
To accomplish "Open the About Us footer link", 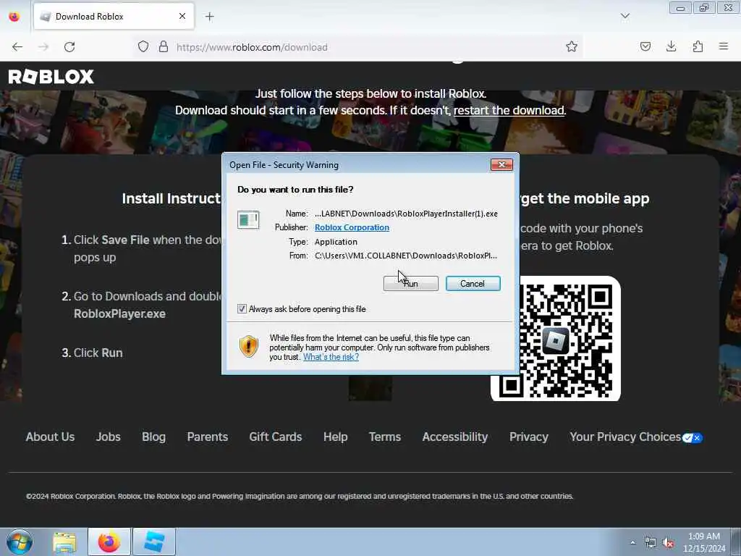I will tap(50, 437).
